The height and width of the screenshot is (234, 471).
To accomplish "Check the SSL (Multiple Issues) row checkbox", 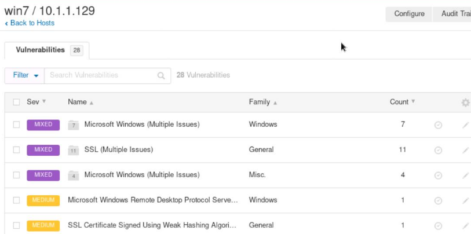I will coord(16,149).
